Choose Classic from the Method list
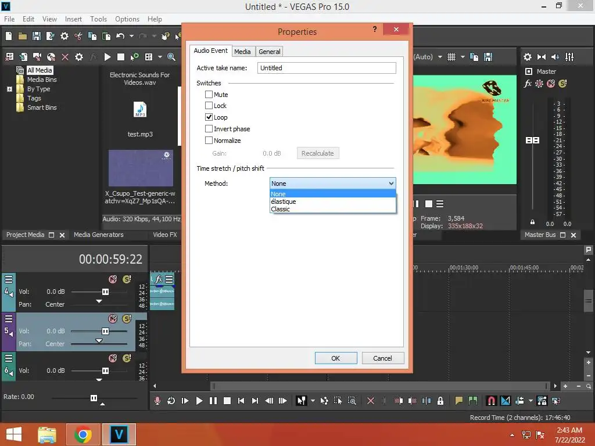Image resolution: width=595 pixels, height=446 pixels. (x=333, y=209)
